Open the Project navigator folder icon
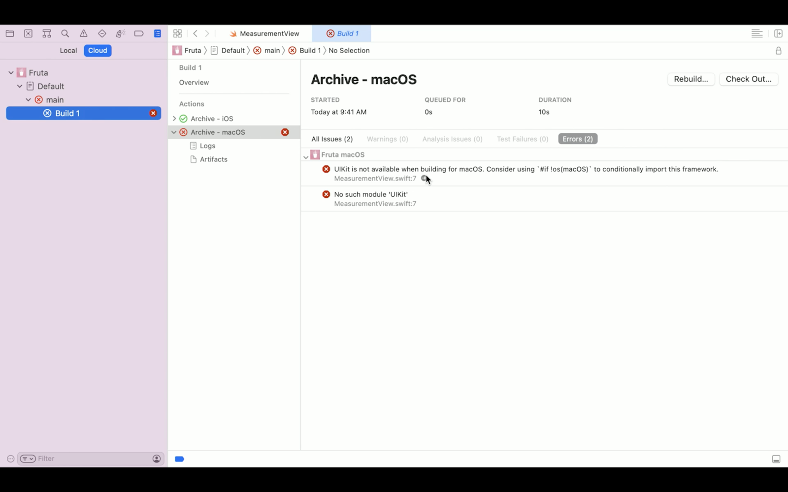 click(10, 33)
